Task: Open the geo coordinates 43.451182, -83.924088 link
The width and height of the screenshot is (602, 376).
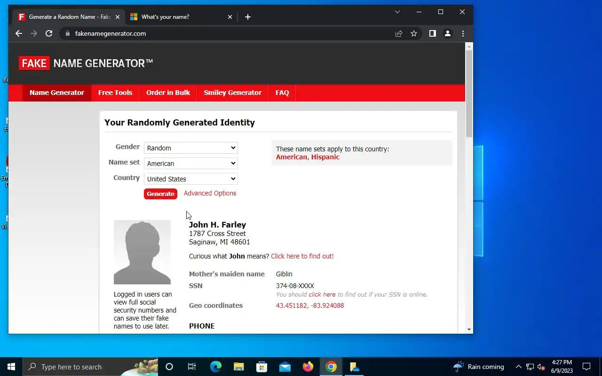Action: pyautogui.click(x=310, y=305)
